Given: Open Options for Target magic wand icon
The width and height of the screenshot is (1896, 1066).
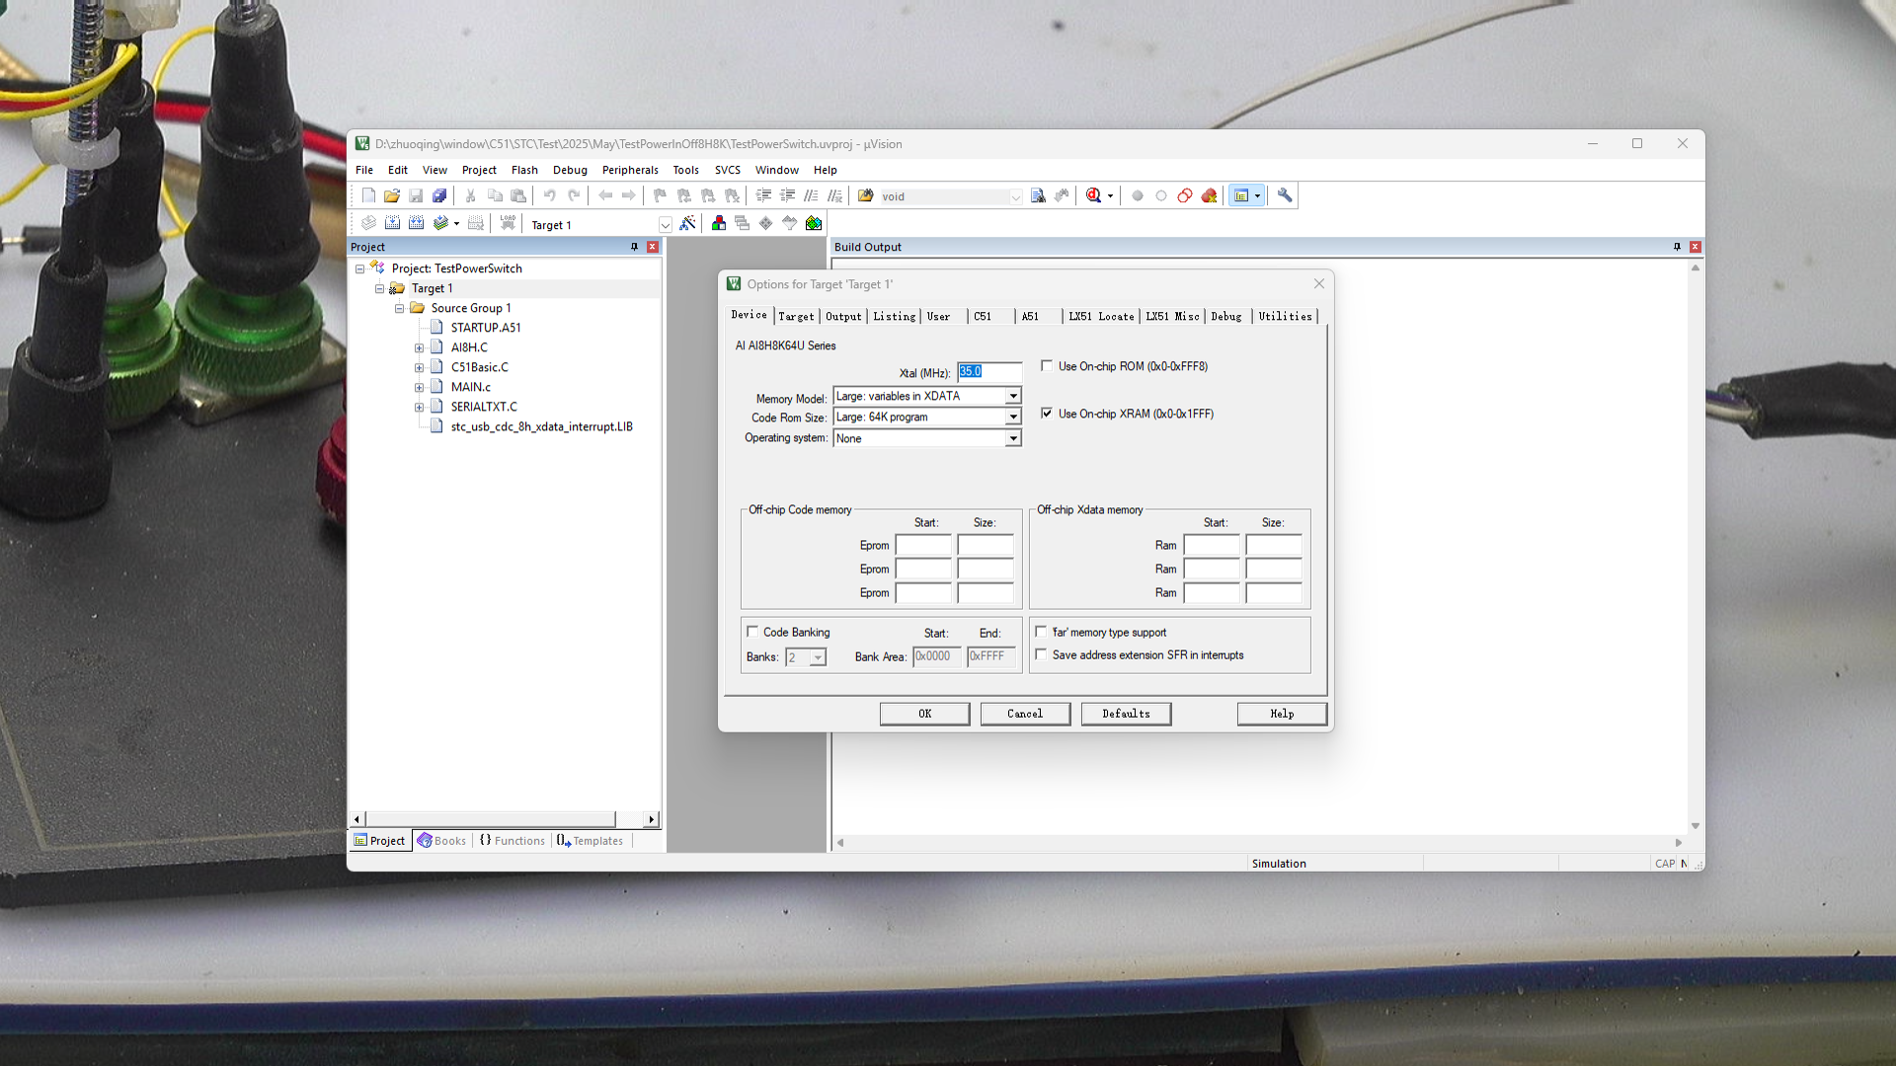Looking at the screenshot, I should pos(687,224).
